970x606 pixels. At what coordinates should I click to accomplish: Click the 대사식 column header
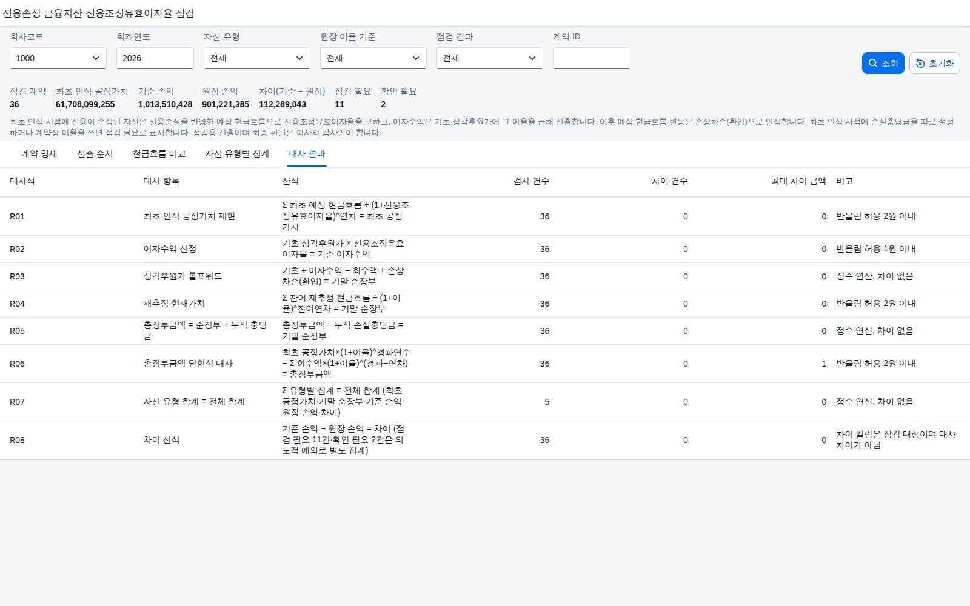click(22, 181)
